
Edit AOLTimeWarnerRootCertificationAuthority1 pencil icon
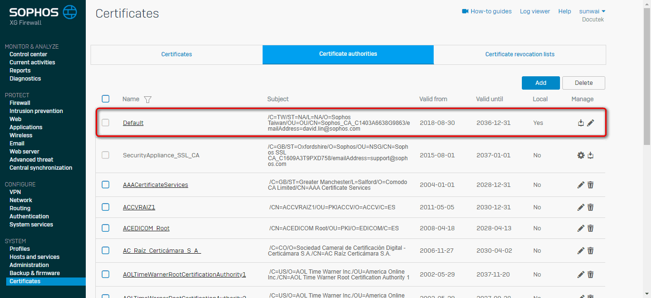tap(581, 274)
